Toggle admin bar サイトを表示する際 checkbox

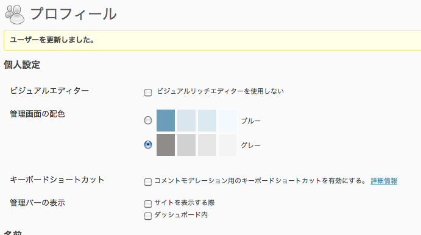point(148,204)
